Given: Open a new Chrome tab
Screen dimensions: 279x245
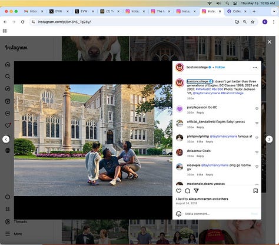Looking at the screenshot, I should pos(254,11).
